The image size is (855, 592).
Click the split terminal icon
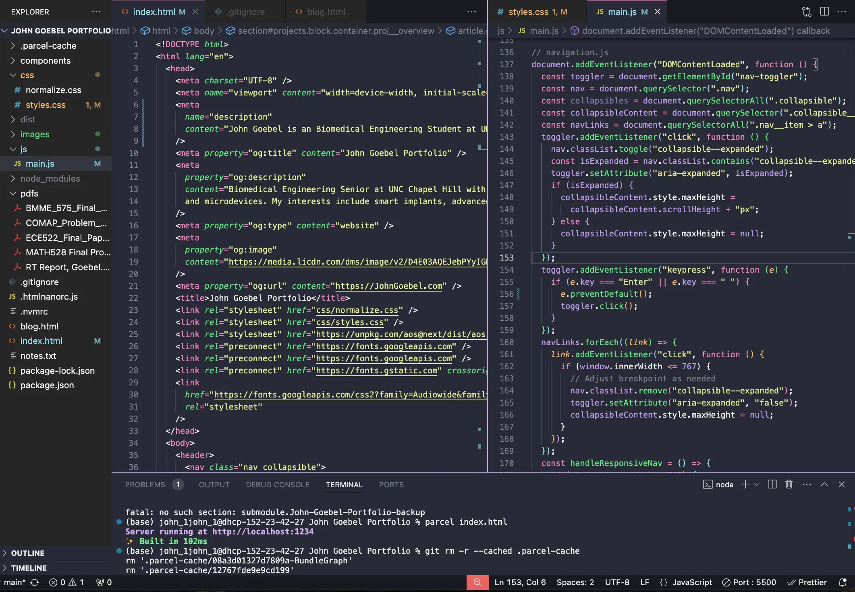coord(772,484)
